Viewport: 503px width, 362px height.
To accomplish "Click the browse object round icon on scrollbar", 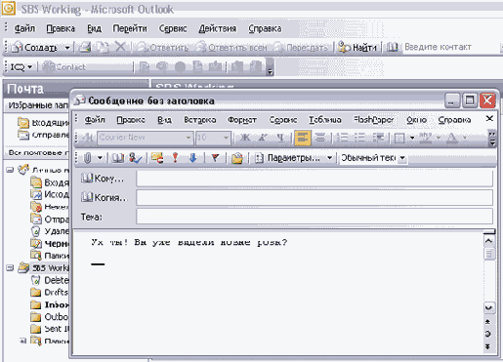I will pos(488,334).
